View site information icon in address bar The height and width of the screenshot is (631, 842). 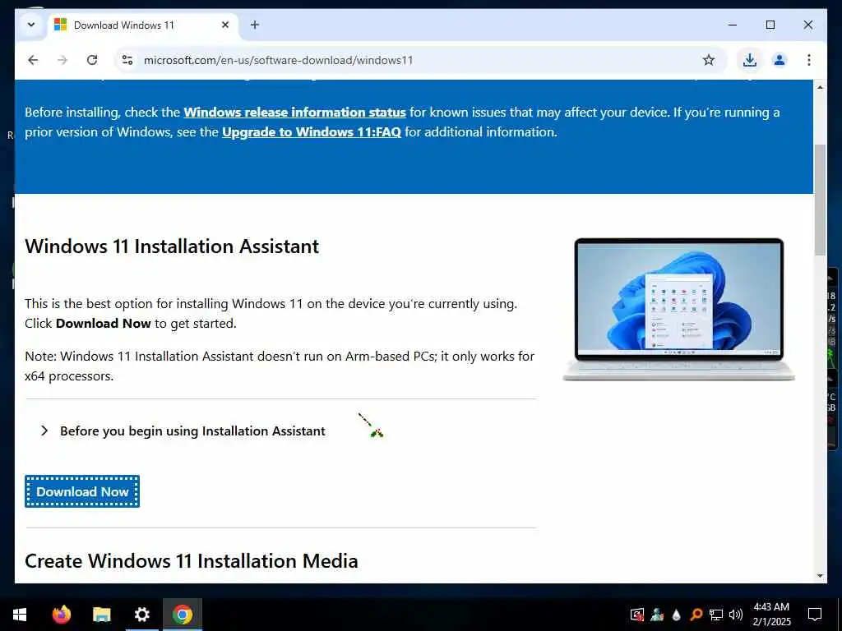click(127, 60)
